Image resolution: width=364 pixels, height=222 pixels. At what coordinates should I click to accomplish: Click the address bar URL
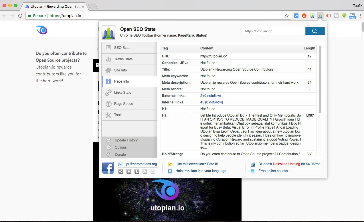click(x=65, y=16)
